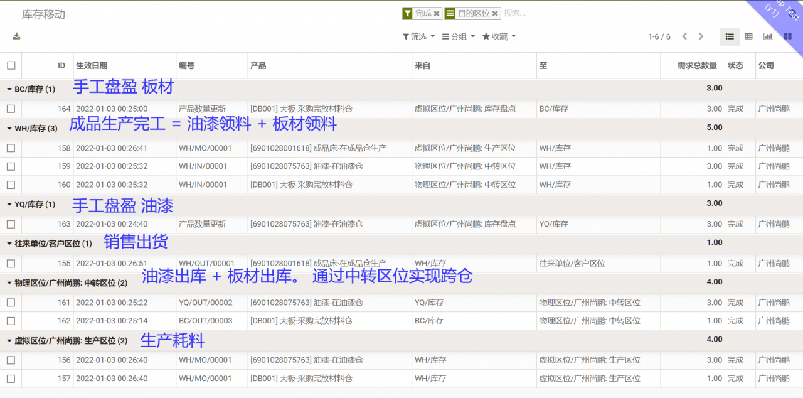The height and width of the screenshot is (398, 803).
Task: Sort by the 来自 column header
Action: 422,65
